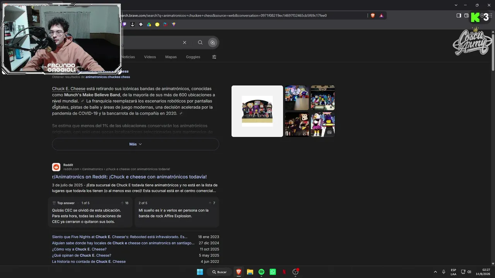
Task: Switch ESP LAA keyboard language indicator
Action: [453, 272]
